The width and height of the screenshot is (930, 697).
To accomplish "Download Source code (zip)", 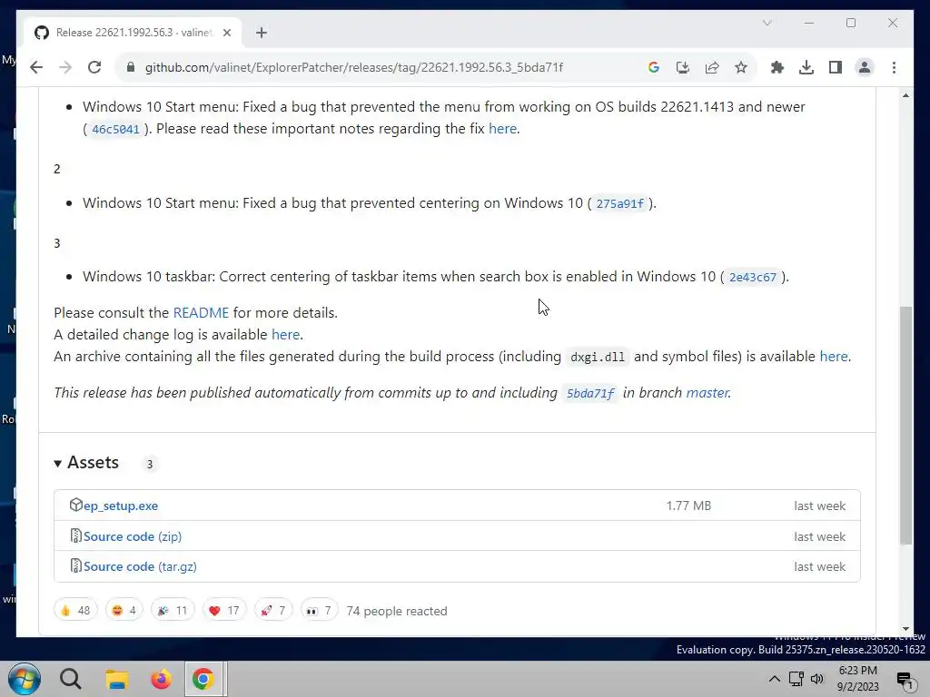I will tap(133, 536).
